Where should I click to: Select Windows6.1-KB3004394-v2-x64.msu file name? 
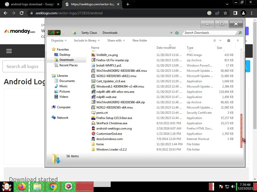coord(120,86)
